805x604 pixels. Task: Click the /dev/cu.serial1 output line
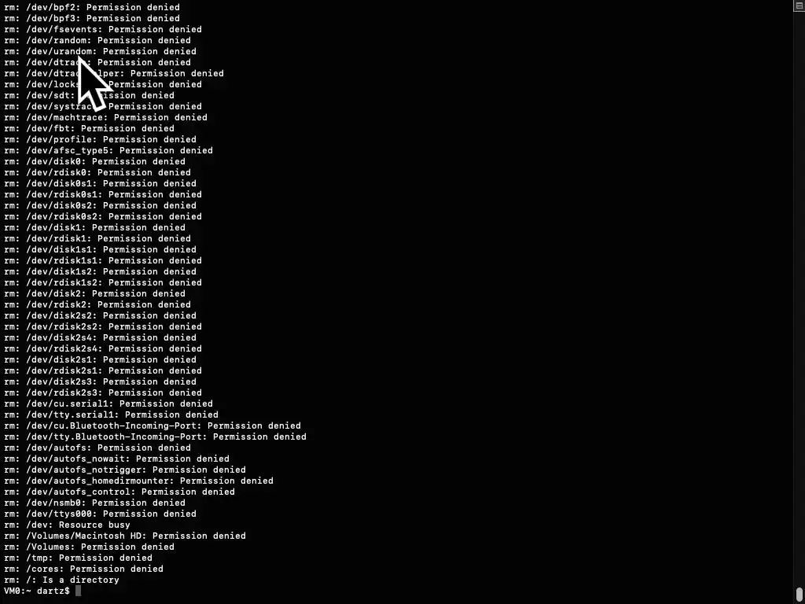[108, 403]
